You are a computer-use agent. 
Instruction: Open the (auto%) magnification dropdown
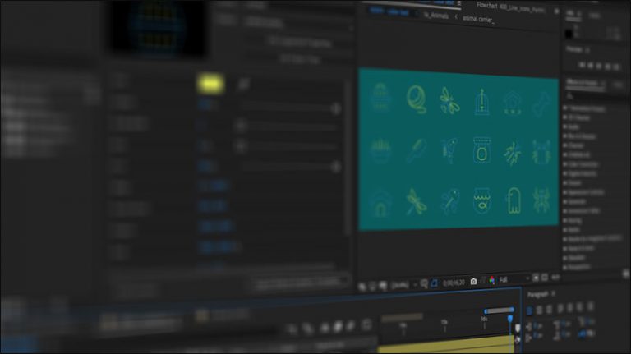tap(403, 284)
